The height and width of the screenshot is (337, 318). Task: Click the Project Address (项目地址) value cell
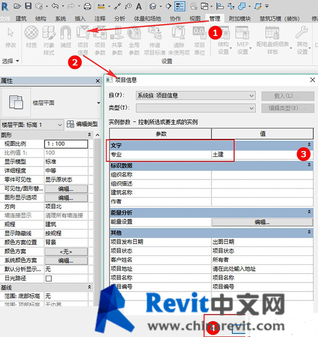pyautogui.click(x=262, y=269)
